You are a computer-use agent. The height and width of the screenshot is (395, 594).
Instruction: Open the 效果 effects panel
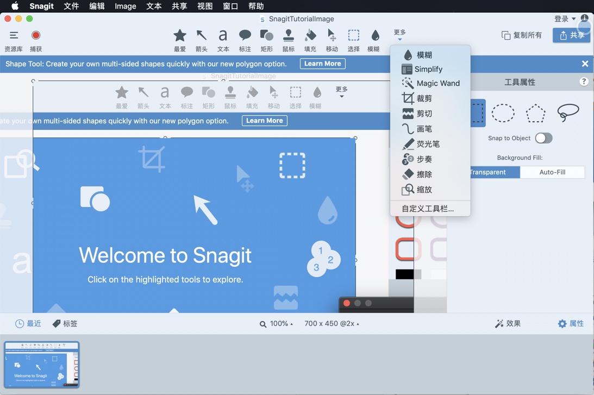(508, 323)
